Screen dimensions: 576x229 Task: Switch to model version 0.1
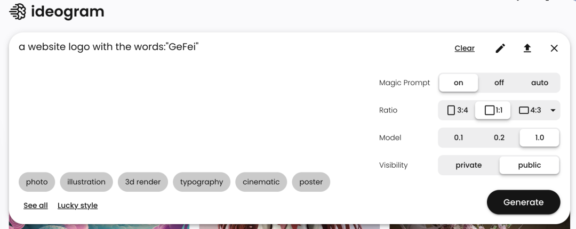[x=458, y=137]
